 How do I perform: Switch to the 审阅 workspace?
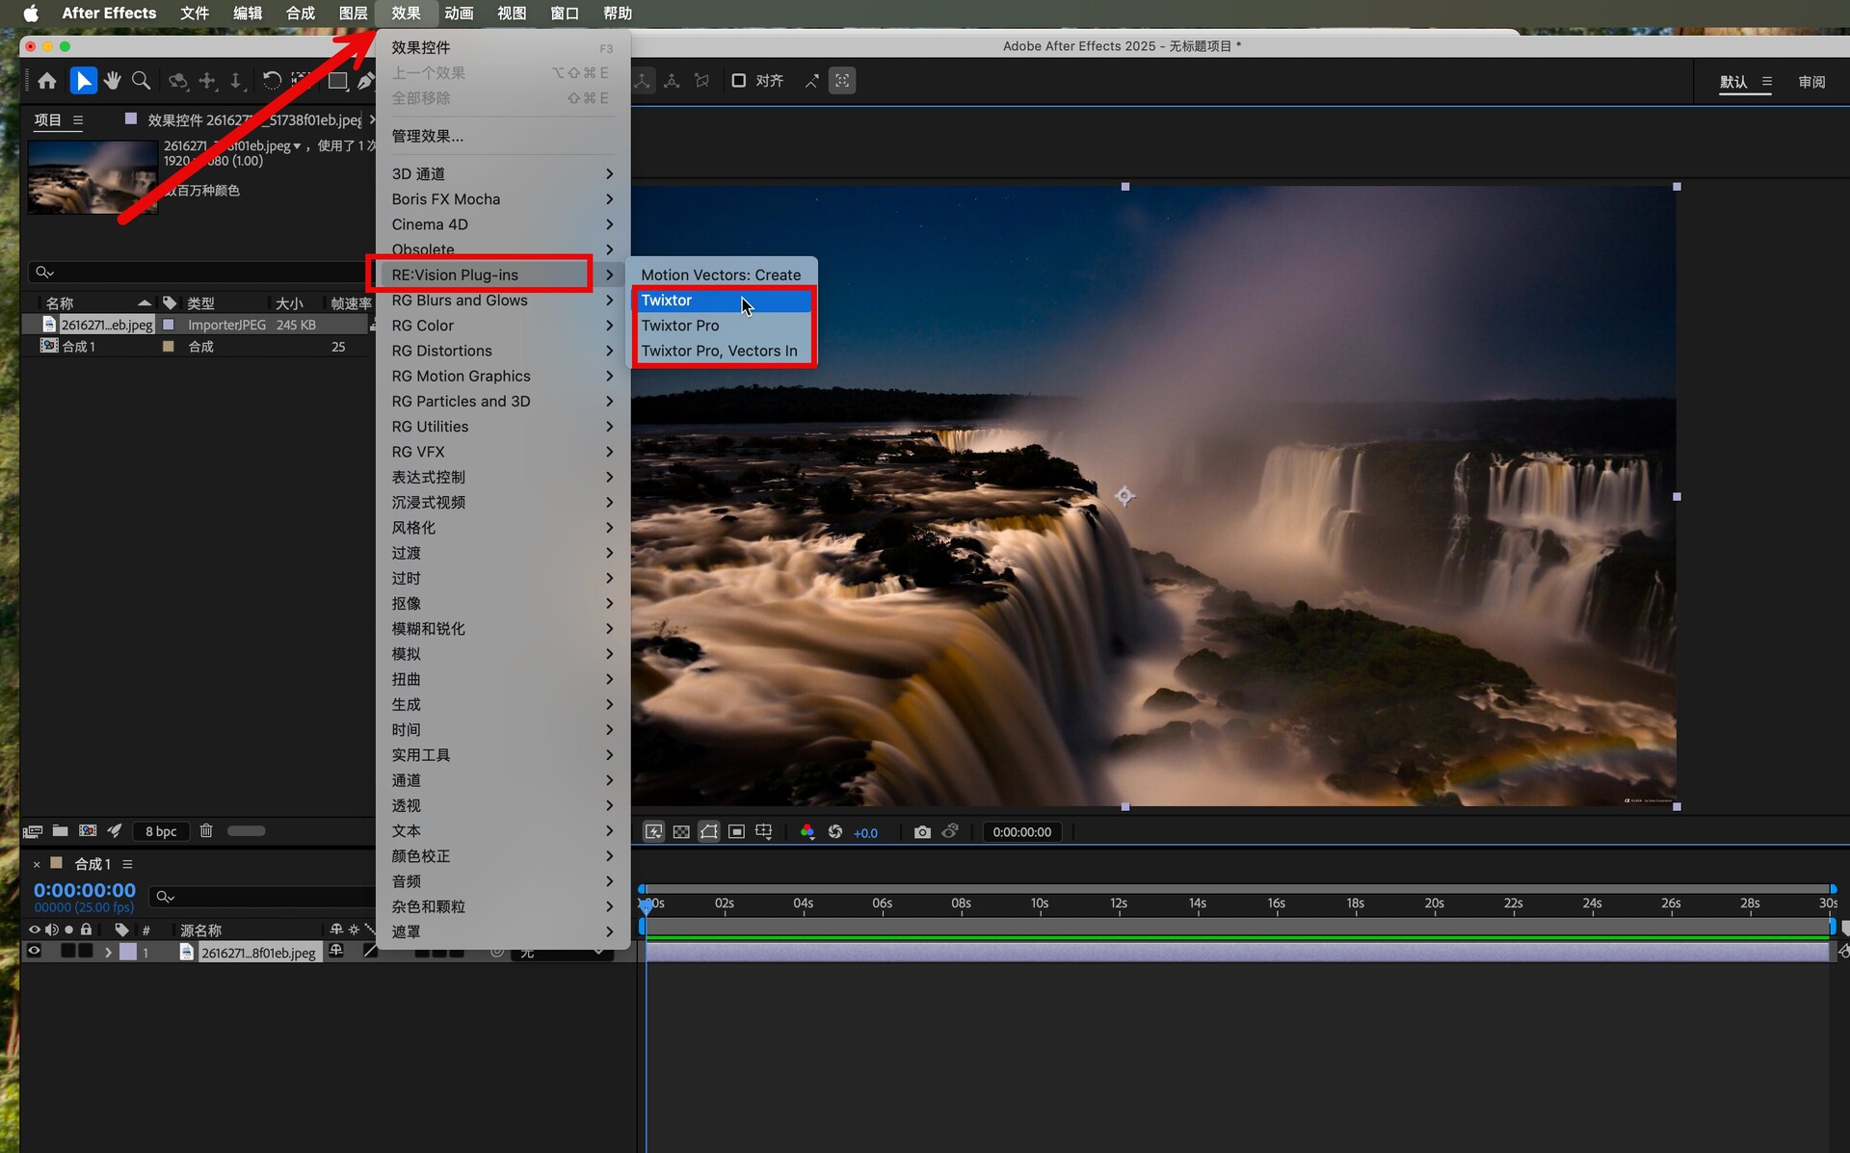(x=1811, y=82)
